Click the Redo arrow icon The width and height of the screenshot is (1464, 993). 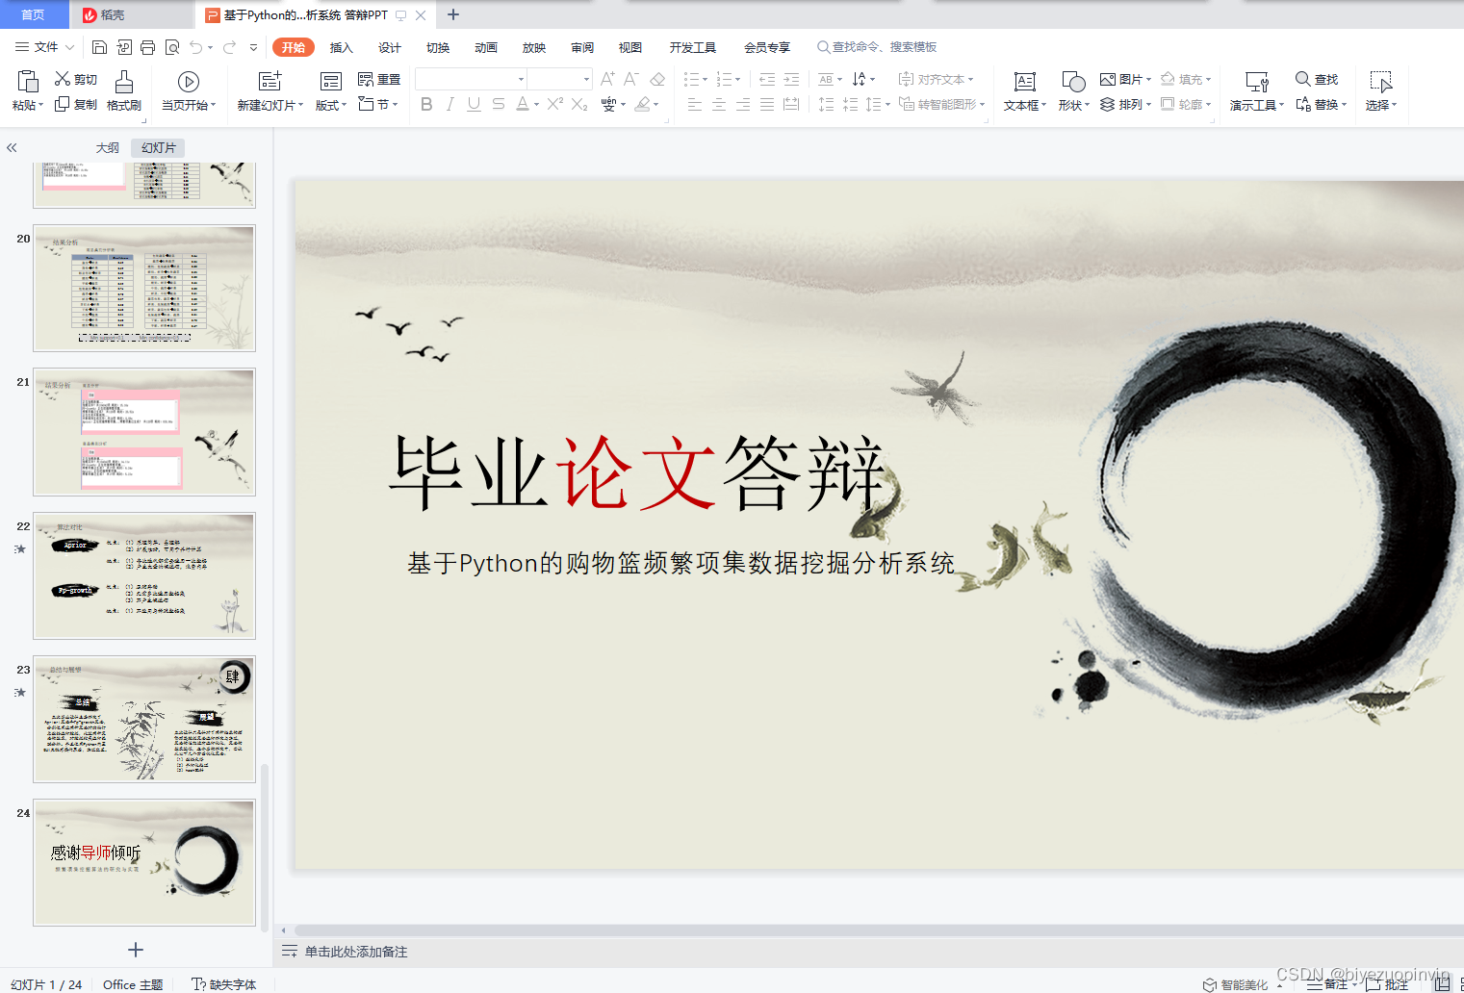coord(229,47)
